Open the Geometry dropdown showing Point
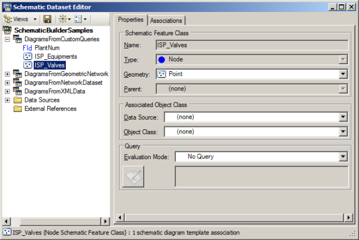 pos(343,74)
